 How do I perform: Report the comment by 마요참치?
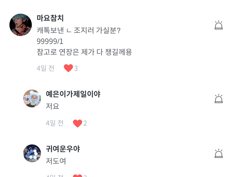pyautogui.click(x=218, y=25)
